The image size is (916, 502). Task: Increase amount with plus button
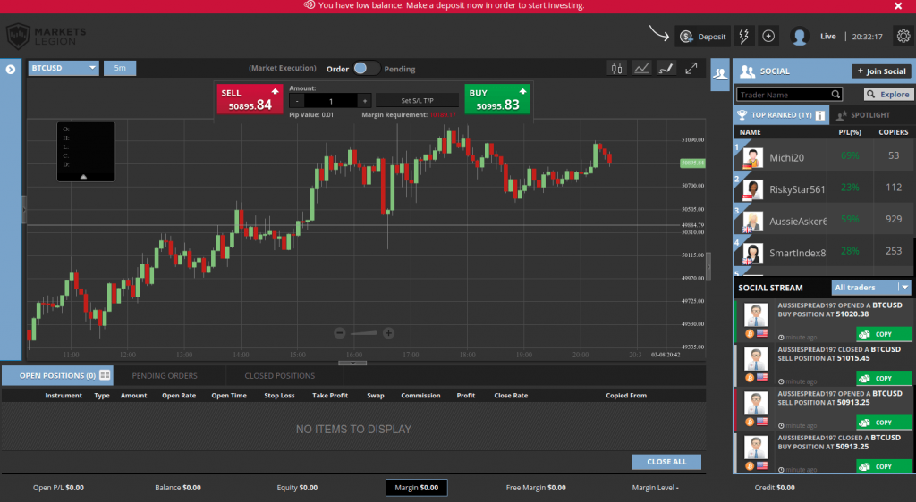click(365, 101)
